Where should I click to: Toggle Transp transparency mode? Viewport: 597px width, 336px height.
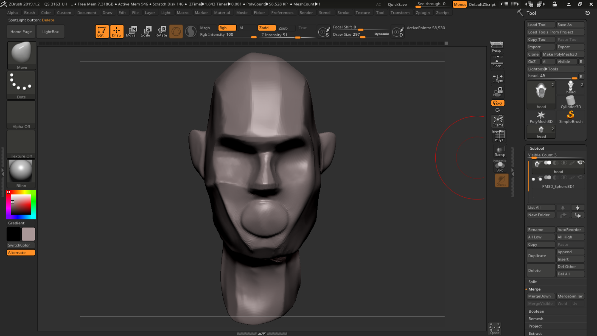point(499,151)
